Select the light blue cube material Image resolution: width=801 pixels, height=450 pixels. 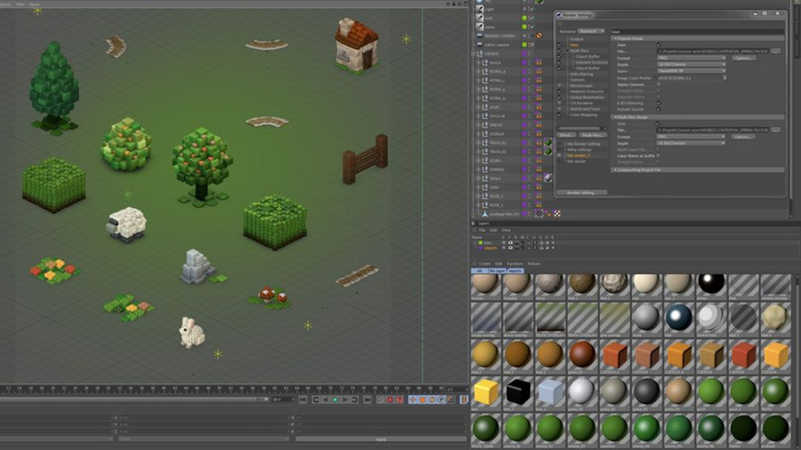(x=550, y=391)
